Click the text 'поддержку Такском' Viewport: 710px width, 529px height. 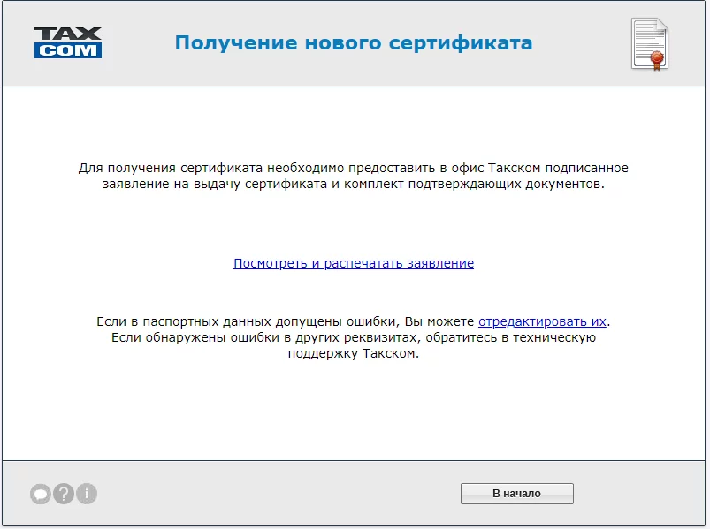click(354, 353)
